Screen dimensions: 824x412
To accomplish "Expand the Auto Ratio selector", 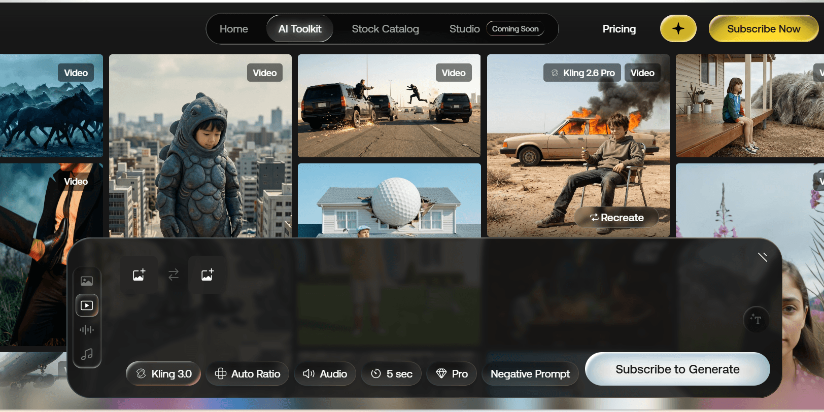I will (248, 374).
